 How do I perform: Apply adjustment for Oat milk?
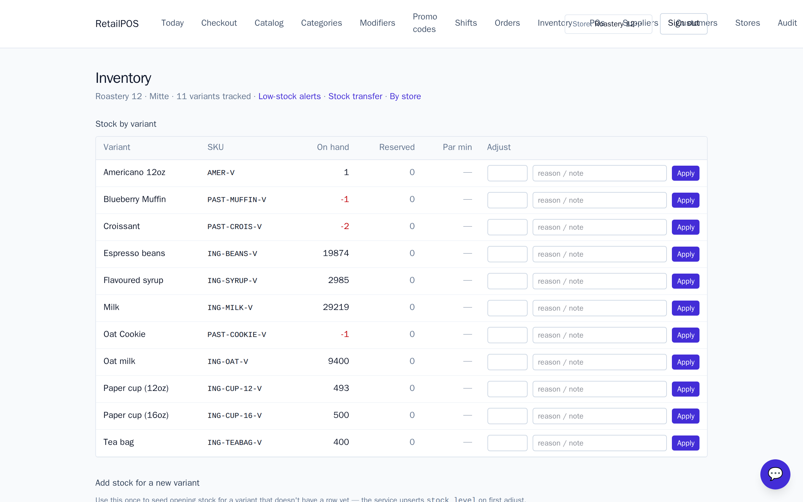pyautogui.click(x=686, y=362)
